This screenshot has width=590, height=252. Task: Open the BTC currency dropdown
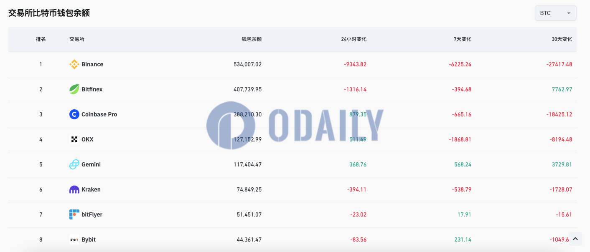[x=555, y=13]
